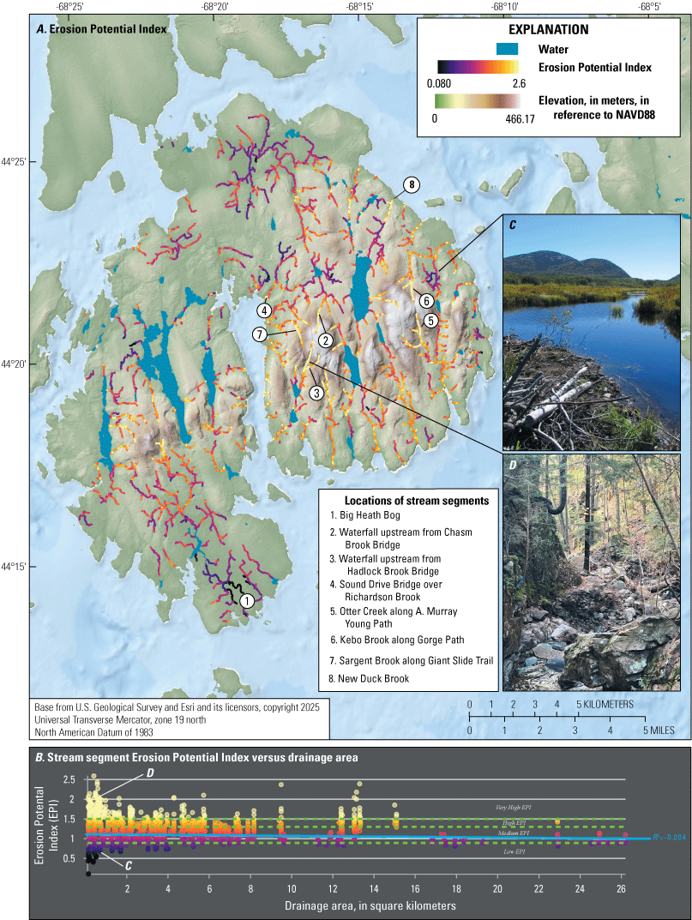Open photo D of the rocky stream
Image resolution: width=692 pixels, height=920 pixels.
pos(592,572)
